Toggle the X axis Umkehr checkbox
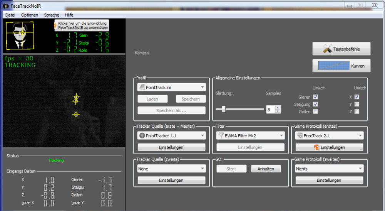 click(x=357, y=97)
